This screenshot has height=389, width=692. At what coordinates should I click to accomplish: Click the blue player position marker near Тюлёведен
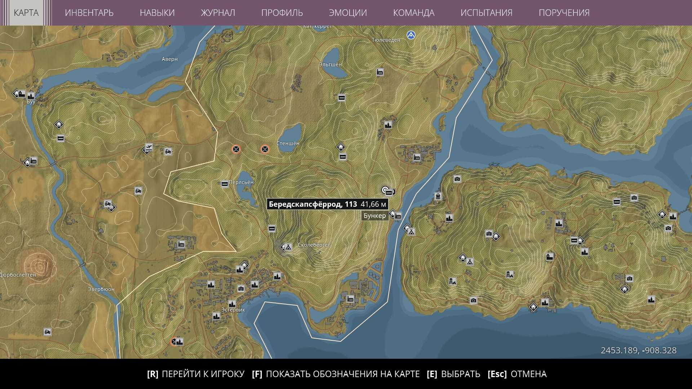pos(411,35)
